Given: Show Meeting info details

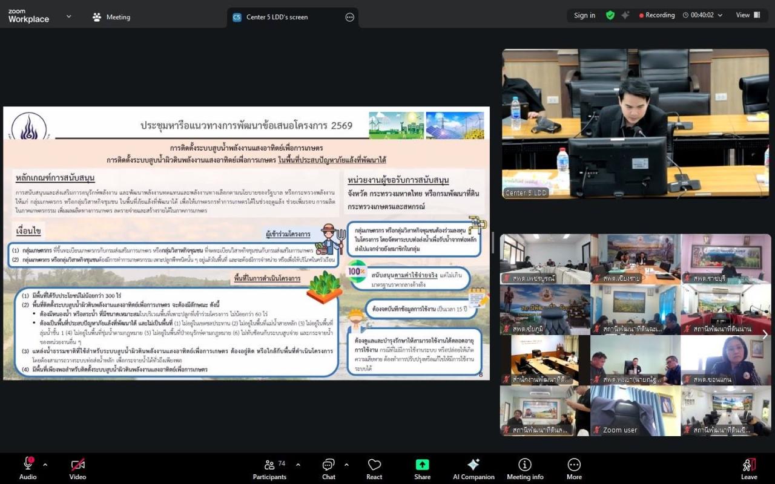Looking at the screenshot, I should click(525, 468).
